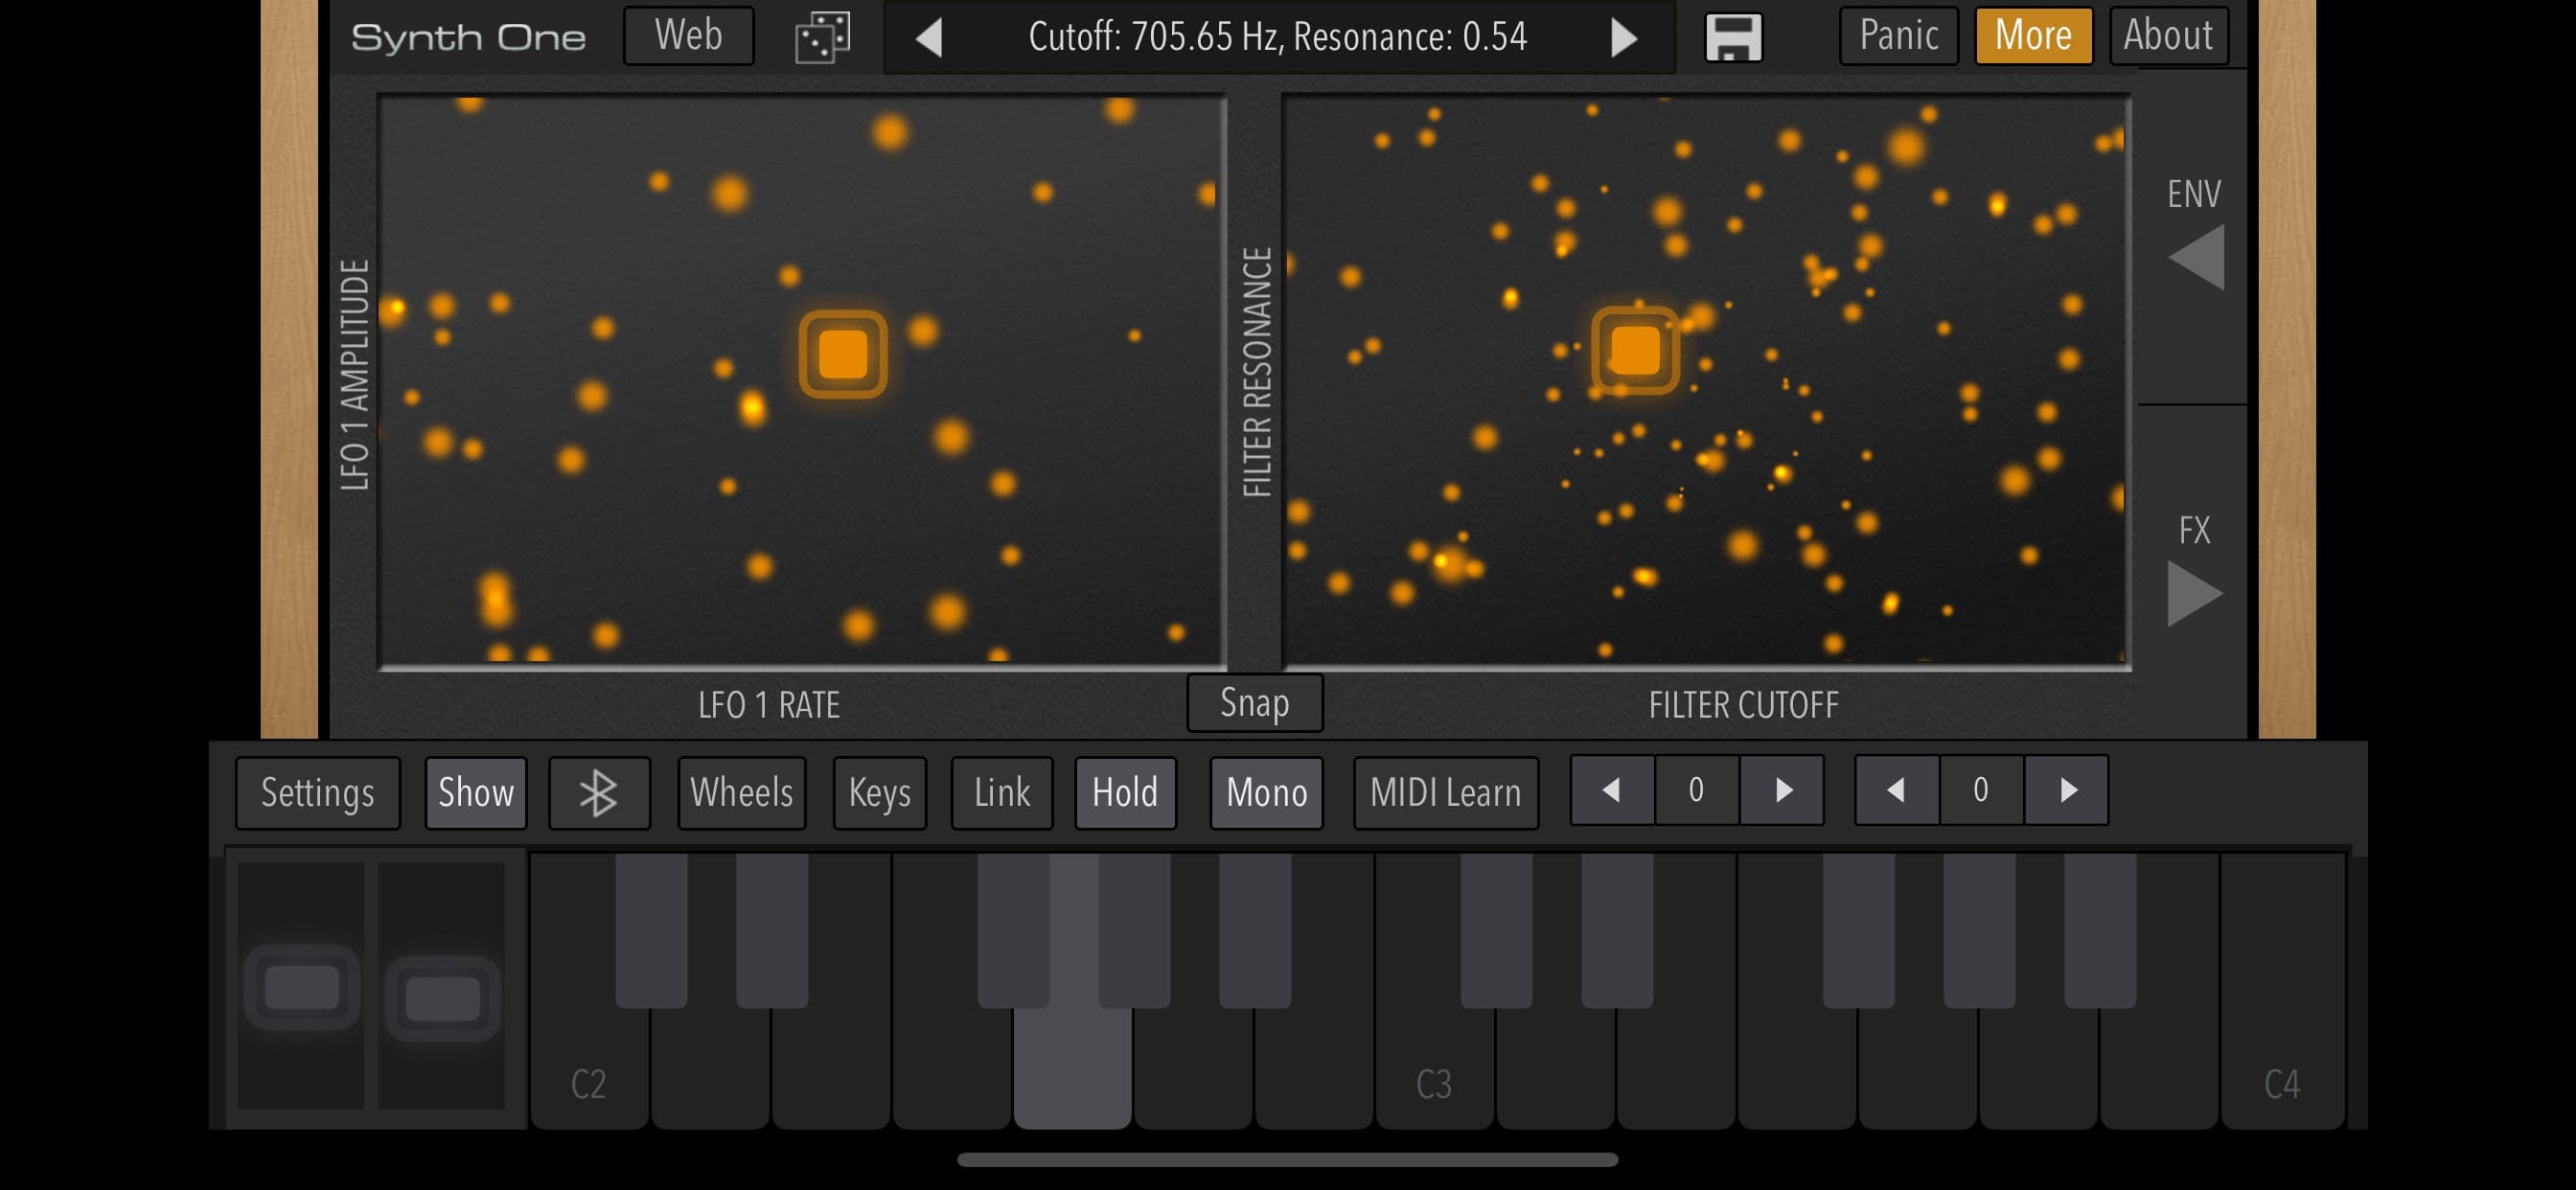Screen dimensions: 2576x1190
Task: Increase second stepper value
Action: click(2067, 790)
